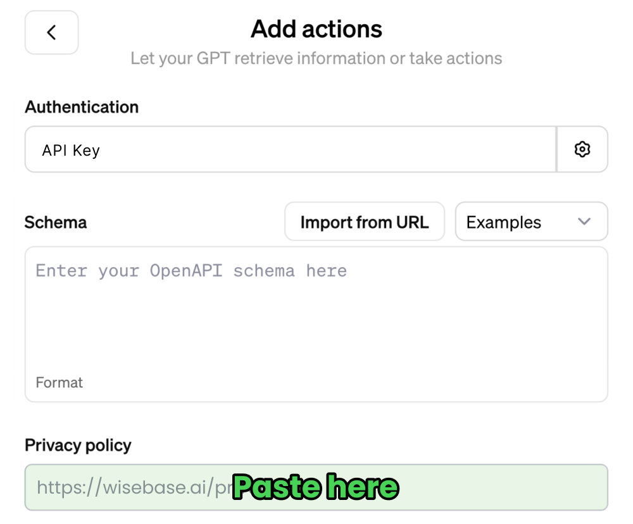Click the "API Key" text value
Viewport: 633px width, 524px height.
point(71,151)
